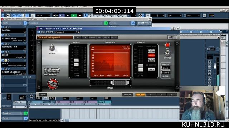
Task: Select preset slot B
Action: 151,95
